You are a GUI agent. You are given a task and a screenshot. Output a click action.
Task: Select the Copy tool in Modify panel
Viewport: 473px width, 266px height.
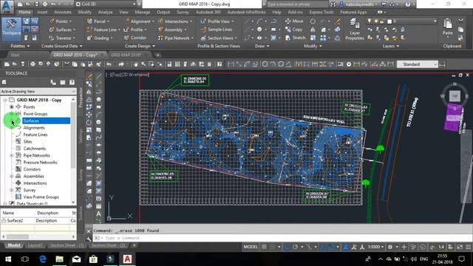(294, 30)
